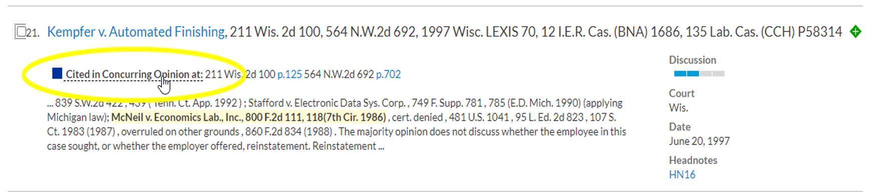Click the 'Cited in Concurring Opinion at:' label
Viewport: 880px width, 195px height.
point(134,74)
